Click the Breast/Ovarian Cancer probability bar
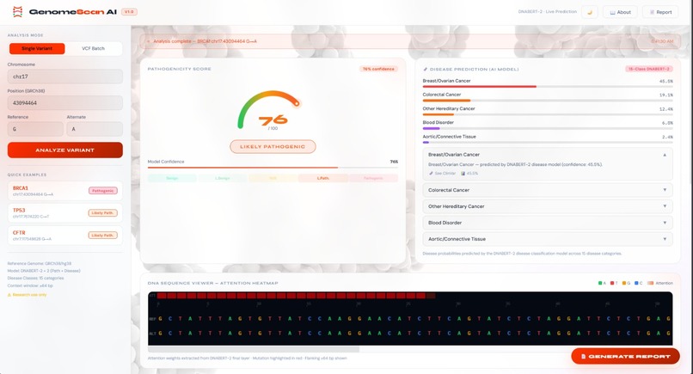Screen dimensions: 693x374 click(548, 87)
